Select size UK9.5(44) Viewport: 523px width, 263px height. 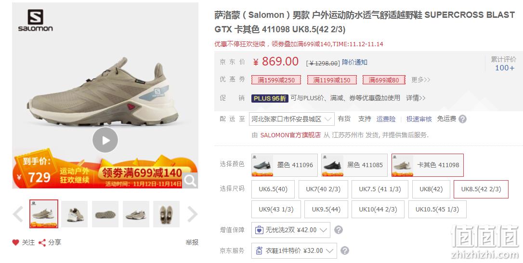326,209
